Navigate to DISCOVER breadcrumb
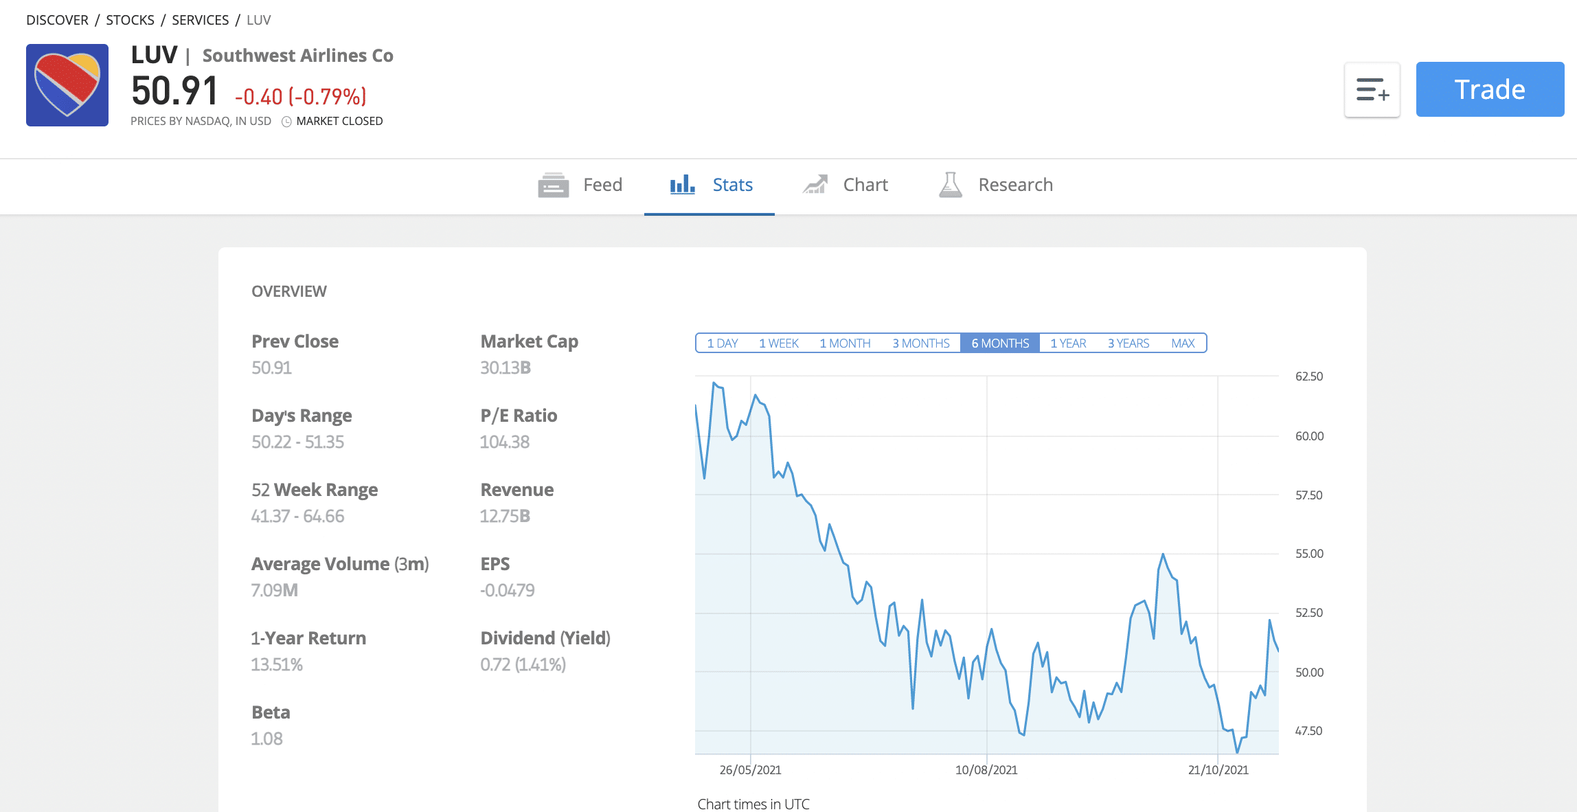 57,20
